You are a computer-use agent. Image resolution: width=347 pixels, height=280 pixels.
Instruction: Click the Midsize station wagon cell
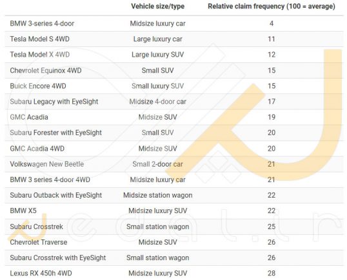pos(157,195)
